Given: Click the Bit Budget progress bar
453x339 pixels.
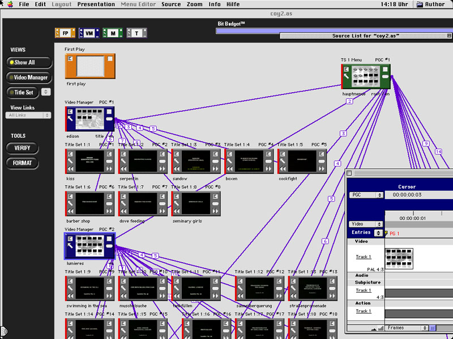Looking at the screenshot, I should [x=334, y=31].
